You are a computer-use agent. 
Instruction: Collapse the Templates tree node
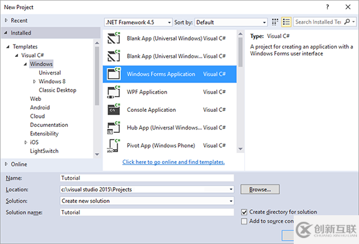click(x=8, y=47)
